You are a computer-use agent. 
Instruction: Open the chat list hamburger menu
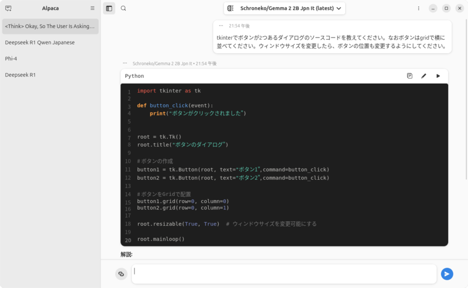click(x=92, y=8)
